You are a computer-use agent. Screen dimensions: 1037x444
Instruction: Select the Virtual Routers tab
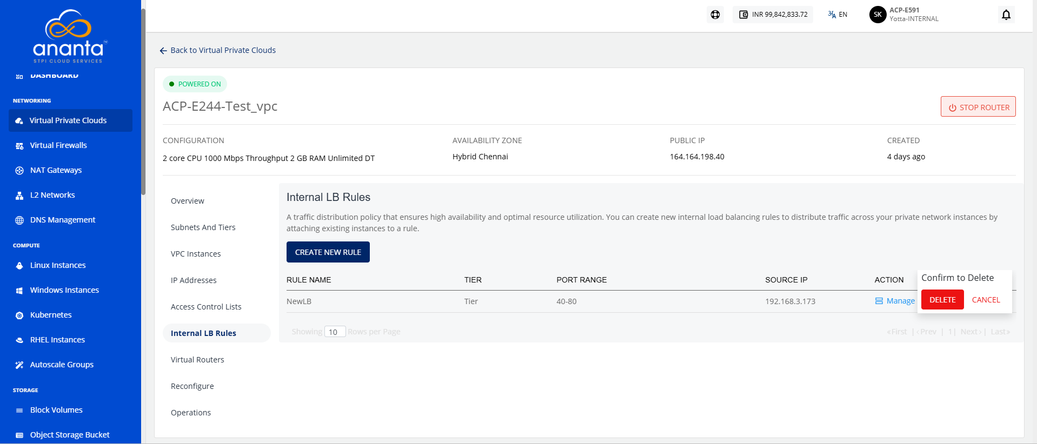tap(197, 360)
